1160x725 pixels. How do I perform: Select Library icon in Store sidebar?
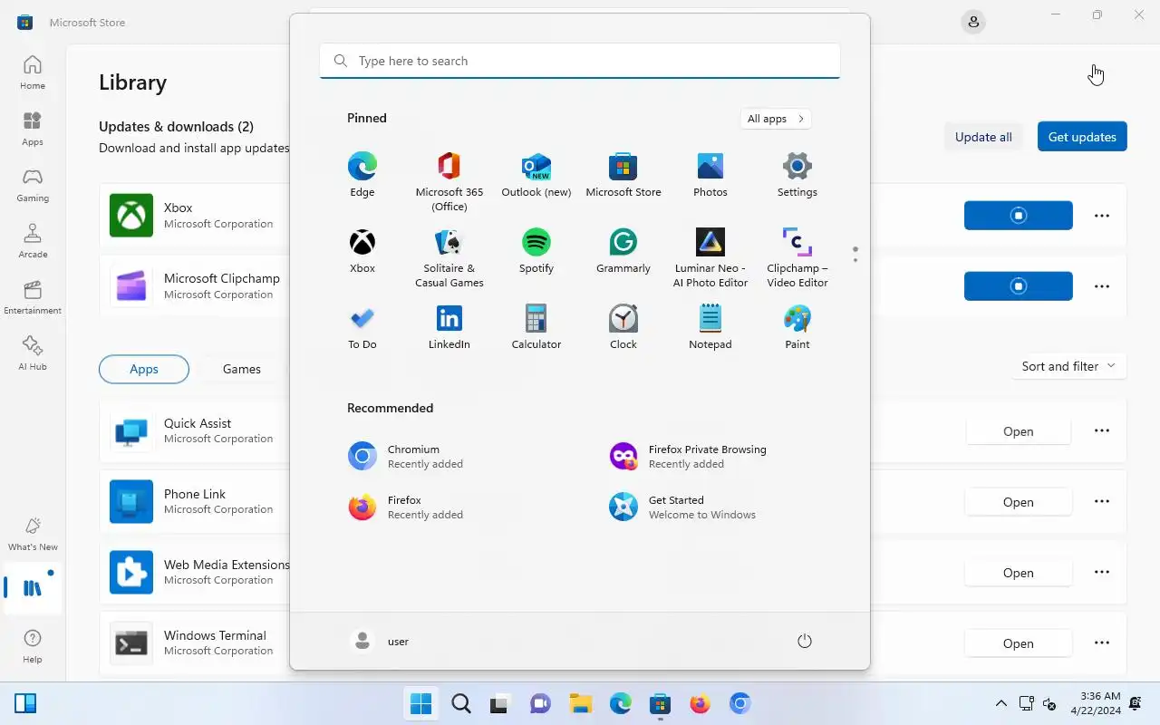pyautogui.click(x=33, y=588)
